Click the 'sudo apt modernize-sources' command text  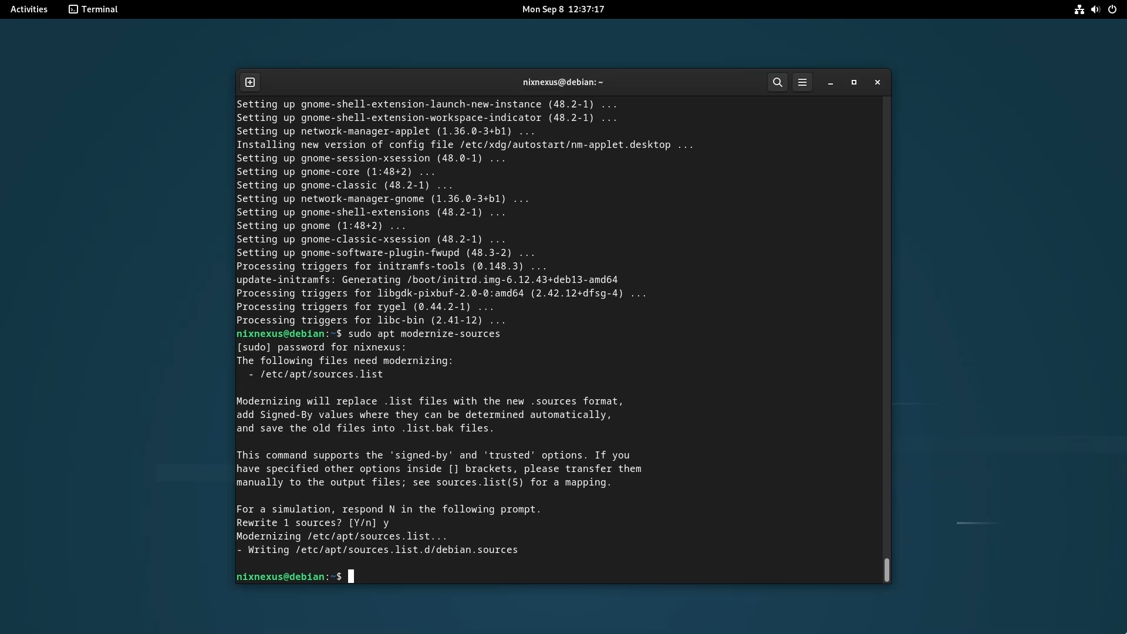(424, 333)
